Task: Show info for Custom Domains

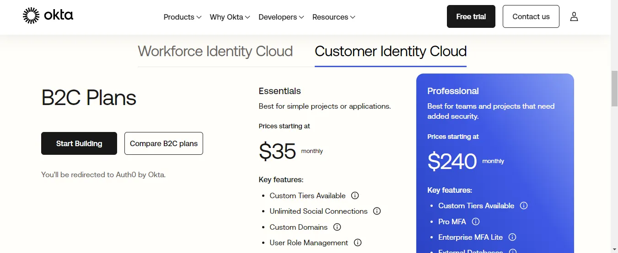Action: [x=337, y=227]
